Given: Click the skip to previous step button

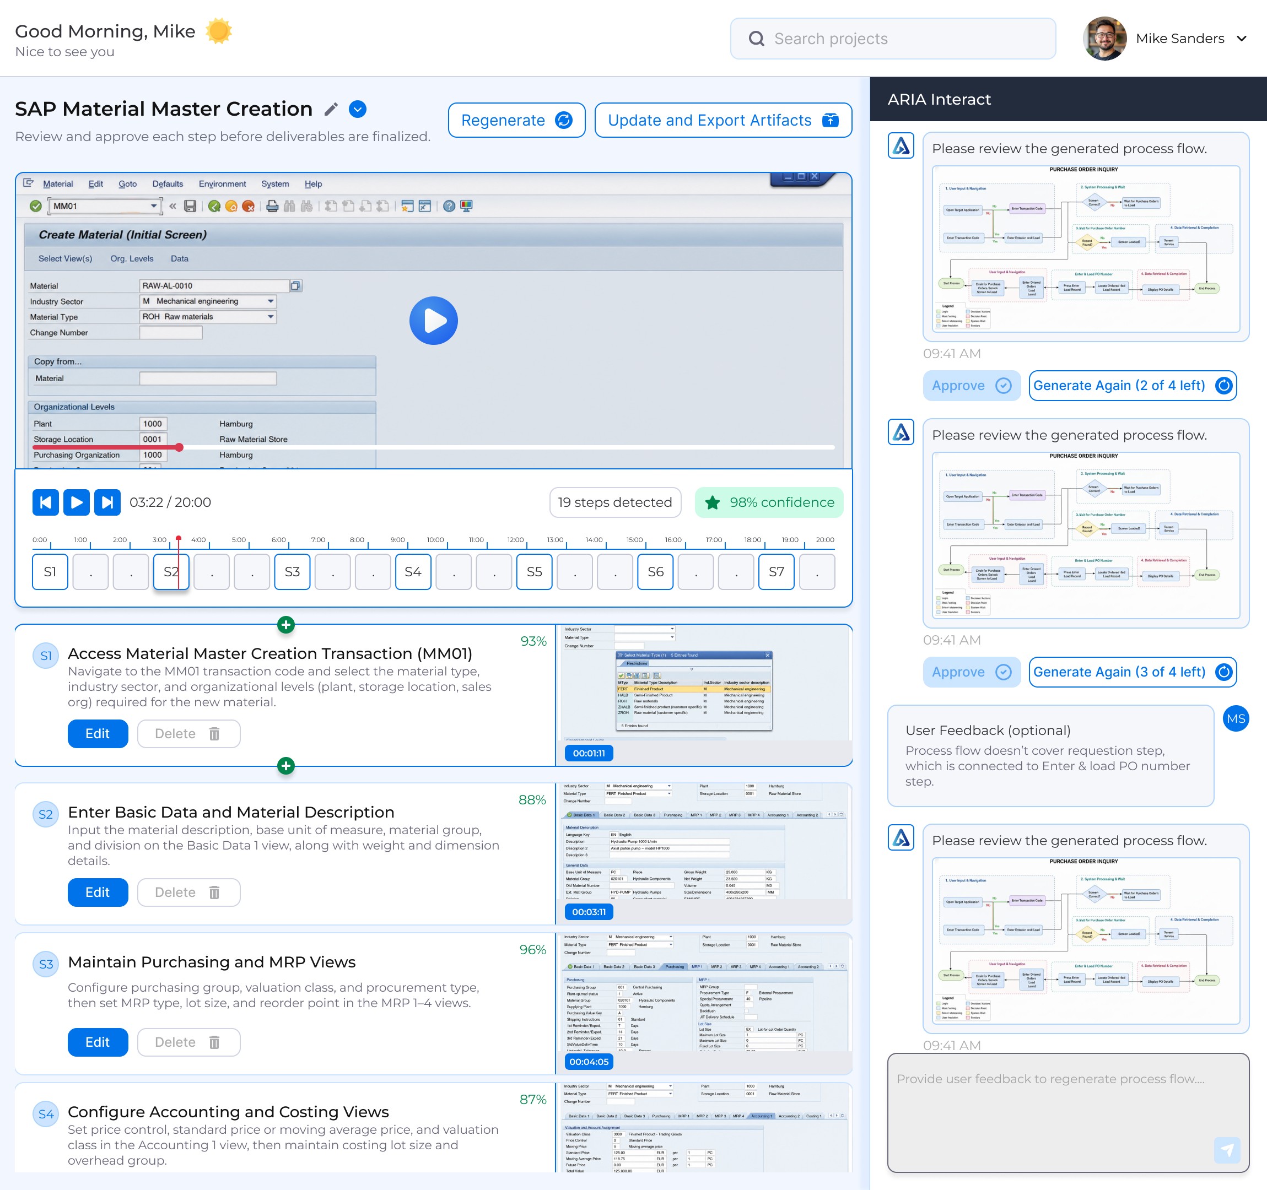Looking at the screenshot, I should (46, 502).
